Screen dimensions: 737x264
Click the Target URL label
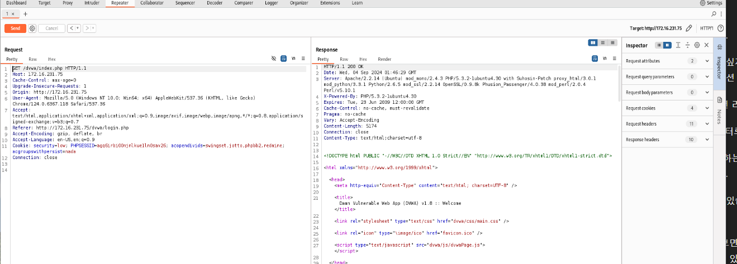[x=656, y=28]
